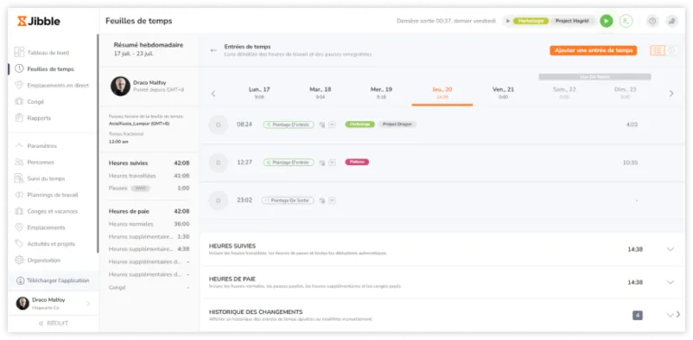Click Project Hagrid label in top bar

572,22
